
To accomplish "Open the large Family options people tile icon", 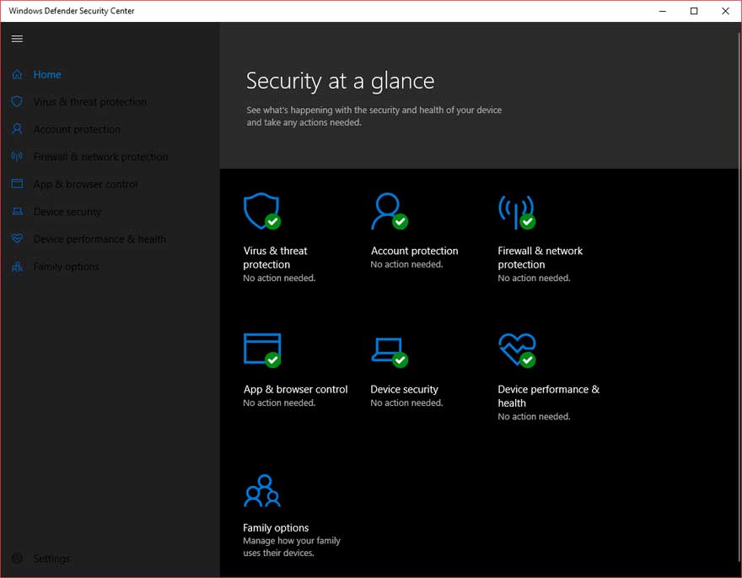I will tap(261, 491).
